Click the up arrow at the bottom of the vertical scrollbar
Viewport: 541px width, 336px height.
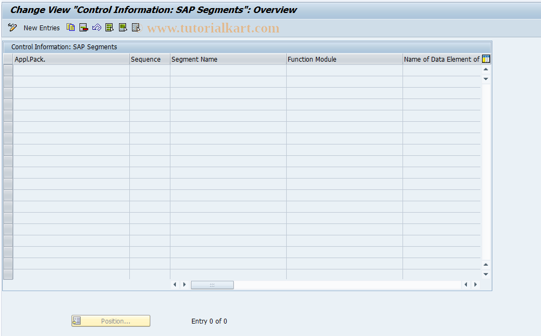click(x=486, y=265)
